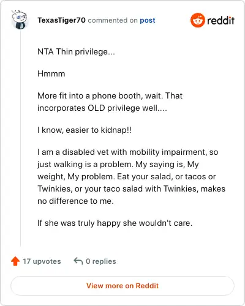The width and height of the screenshot is (245, 306).
Task: Follow the blue "post" link
Action: coord(148,20)
